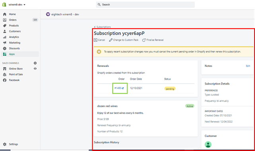Click the Active status badge
The width and height of the screenshot is (255, 151).
pyautogui.click(x=190, y=106)
